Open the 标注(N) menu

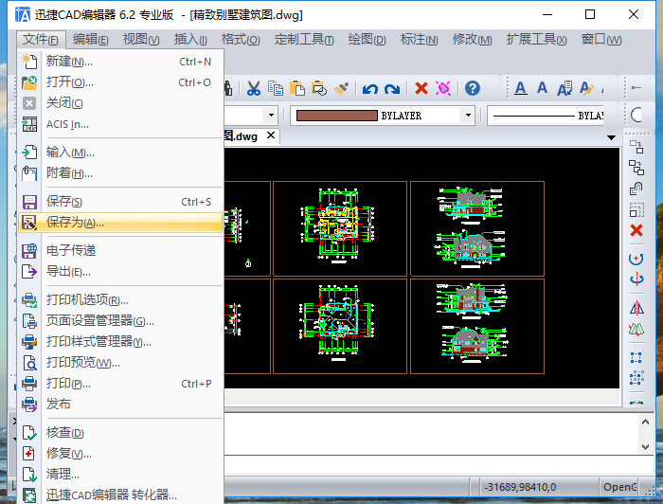(x=419, y=40)
